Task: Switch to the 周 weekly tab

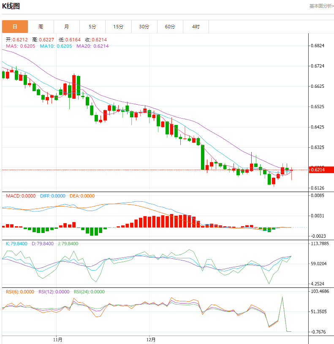Action: click(41, 27)
